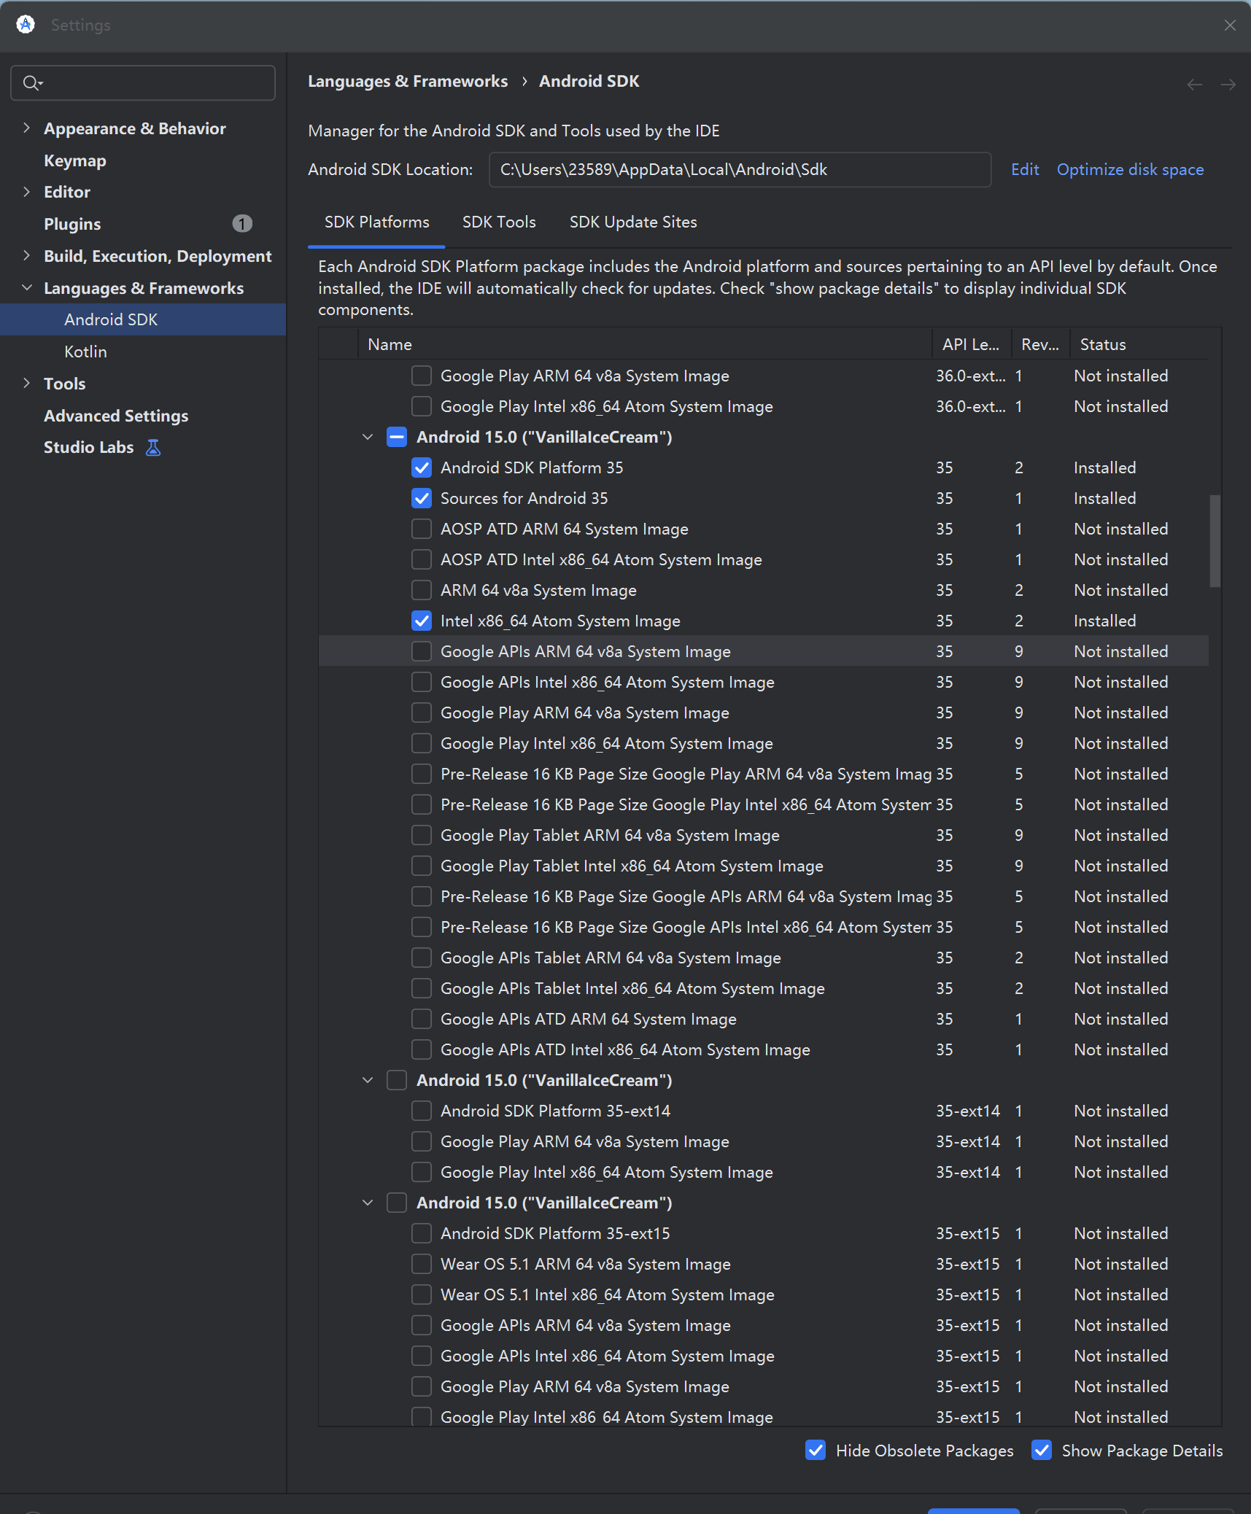Image resolution: width=1251 pixels, height=1514 pixels.
Task: Close the Settings dialog
Action: [1230, 26]
